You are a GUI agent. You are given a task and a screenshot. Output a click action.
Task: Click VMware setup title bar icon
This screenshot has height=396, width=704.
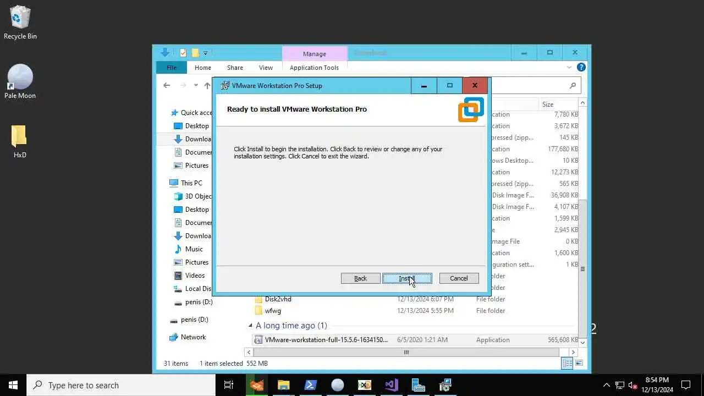(x=224, y=85)
